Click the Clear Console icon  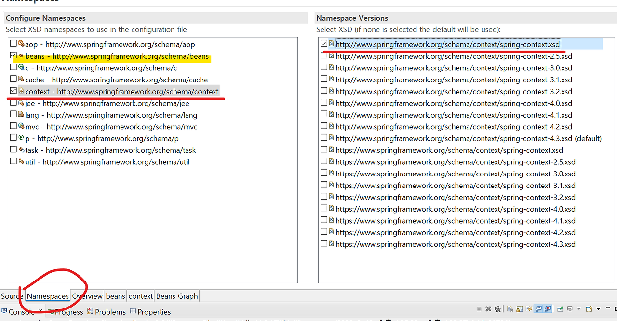510,309
